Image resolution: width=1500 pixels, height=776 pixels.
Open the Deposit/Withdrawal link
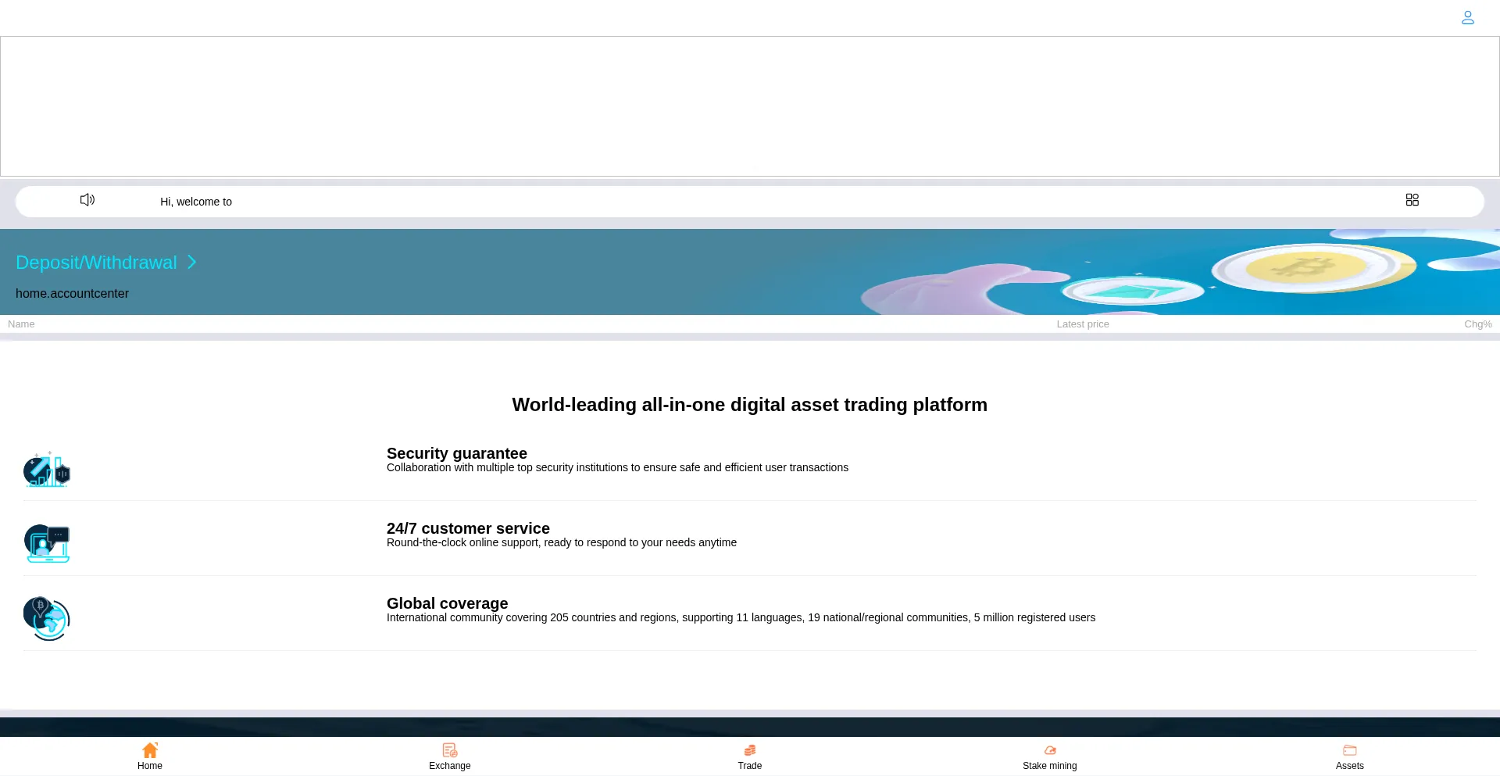click(x=96, y=263)
